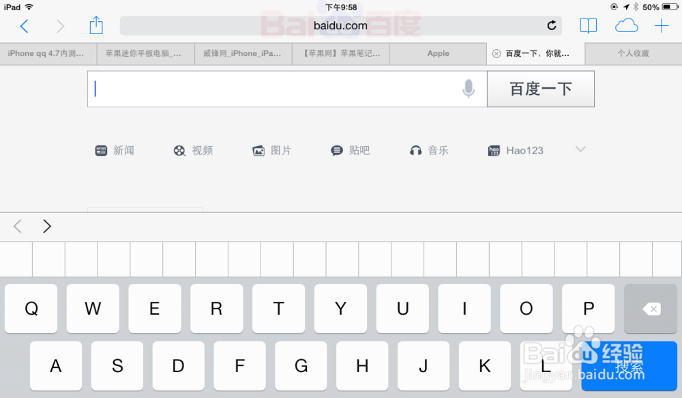Switch to the 威锋网_iPhone_iPa tab
Image resolution: width=682 pixels, height=398 pixels.
[x=243, y=54]
